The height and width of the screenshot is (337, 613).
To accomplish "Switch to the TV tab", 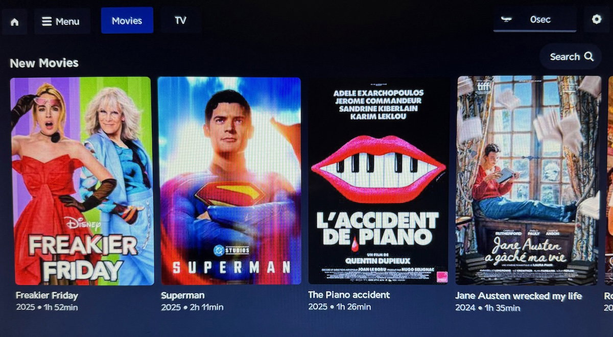I will pyautogui.click(x=180, y=20).
